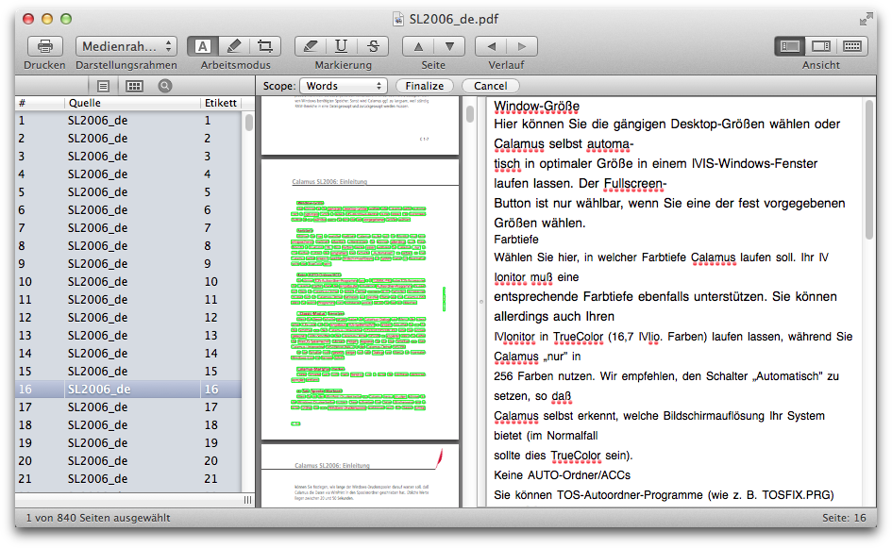Click the Finalize button
The height and width of the screenshot is (548, 892).
point(425,86)
